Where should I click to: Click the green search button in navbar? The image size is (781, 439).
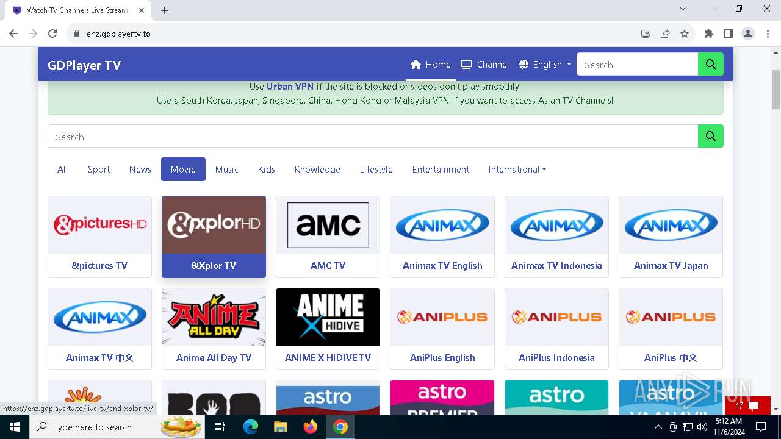point(710,64)
